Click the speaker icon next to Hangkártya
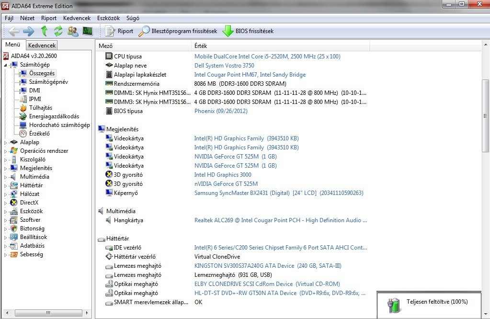 click(108, 220)
